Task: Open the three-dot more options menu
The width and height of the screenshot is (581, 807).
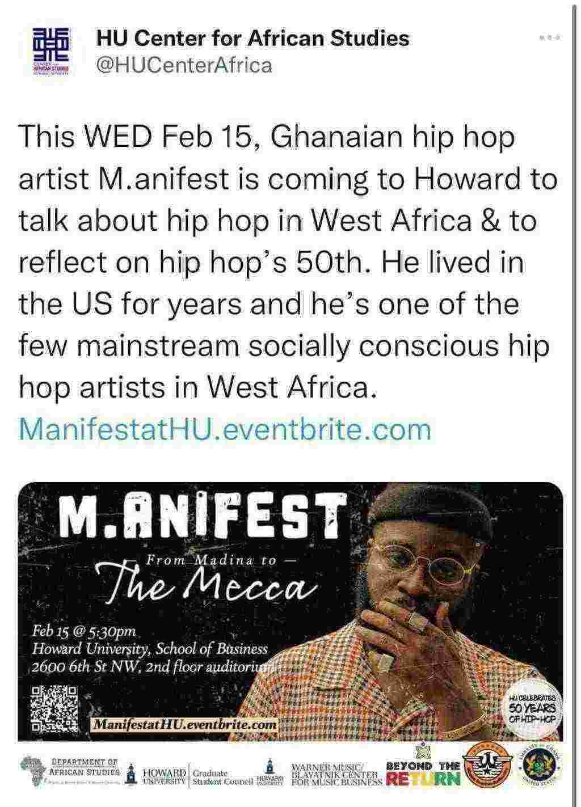Action: click(550, 38)
